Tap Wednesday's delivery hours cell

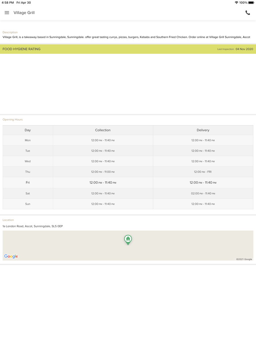[x=203, y=161]
